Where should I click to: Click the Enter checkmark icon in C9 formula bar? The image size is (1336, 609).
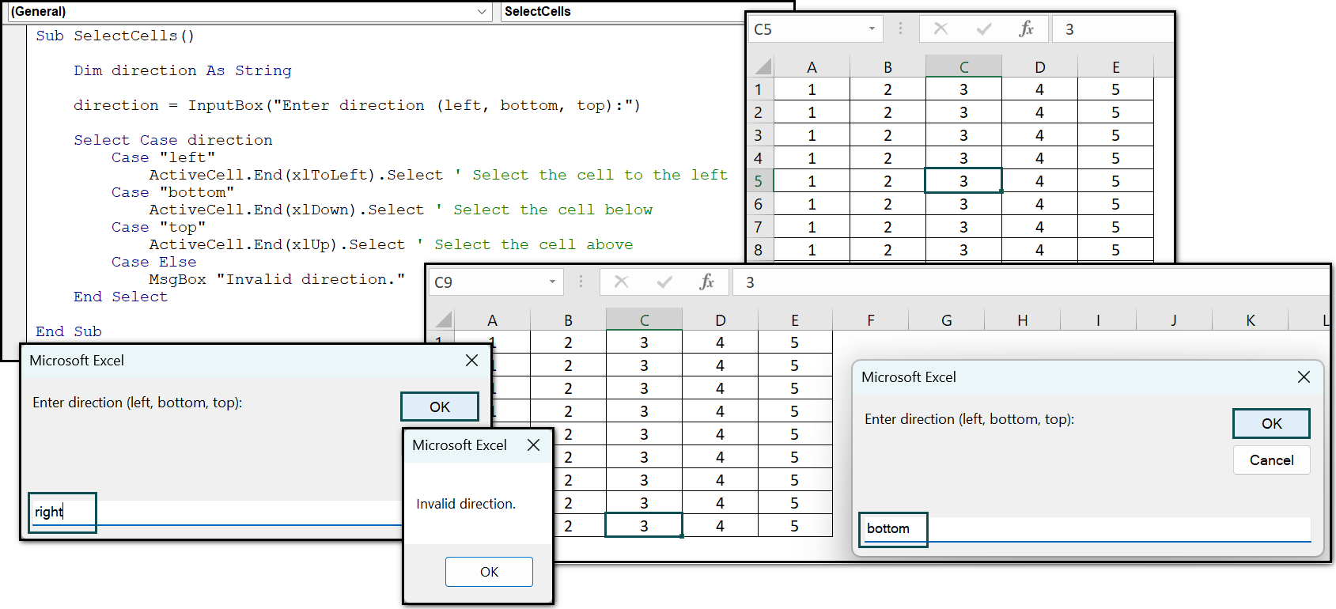tap(664, 282)
